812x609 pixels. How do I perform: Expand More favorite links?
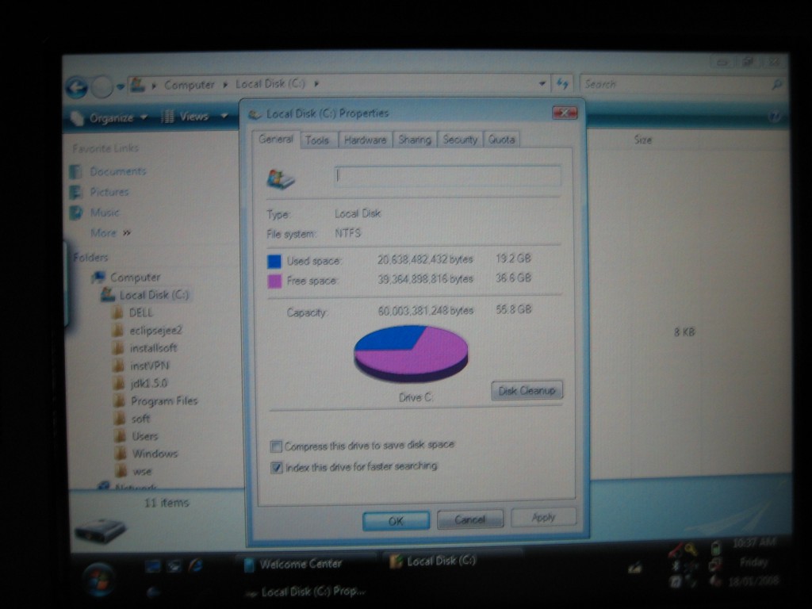(110, 233)
